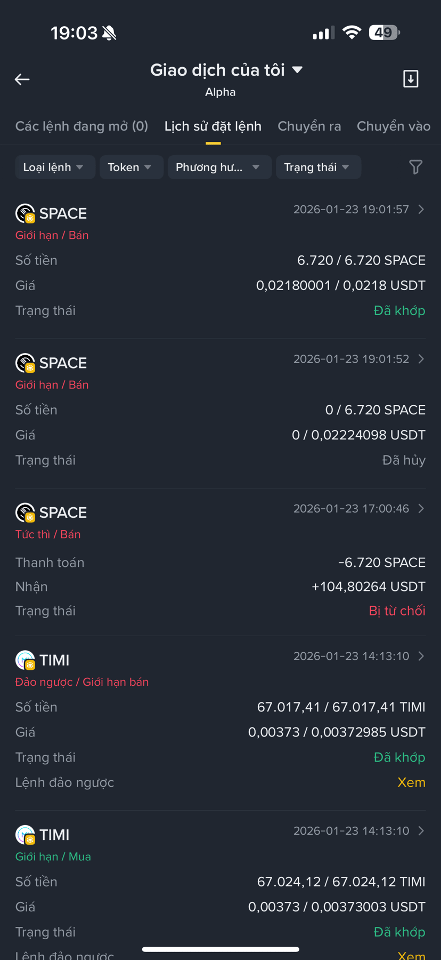Open the Token filter dropdown

click(x=132, y=167)
